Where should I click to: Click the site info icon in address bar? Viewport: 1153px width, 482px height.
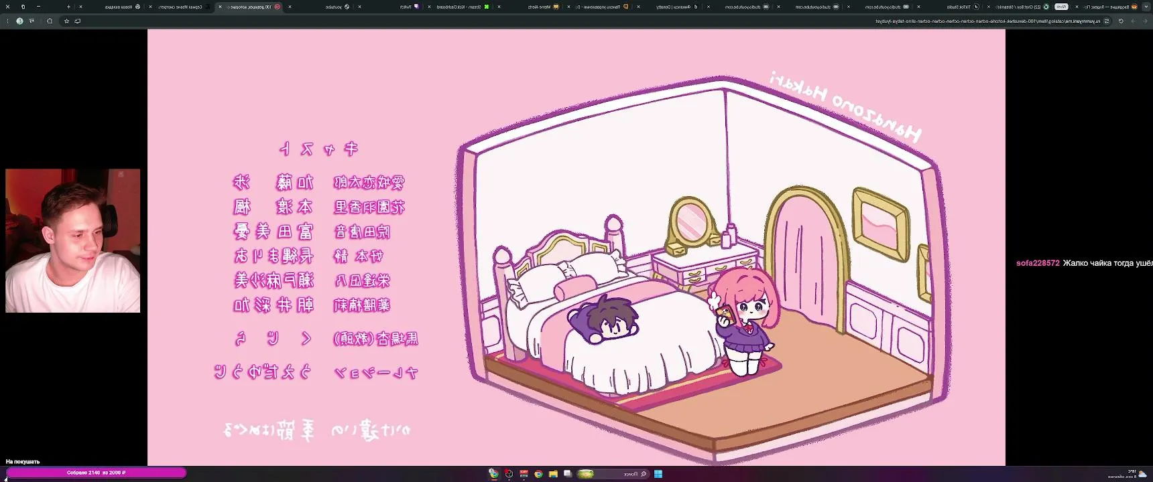coord(1106,21)
